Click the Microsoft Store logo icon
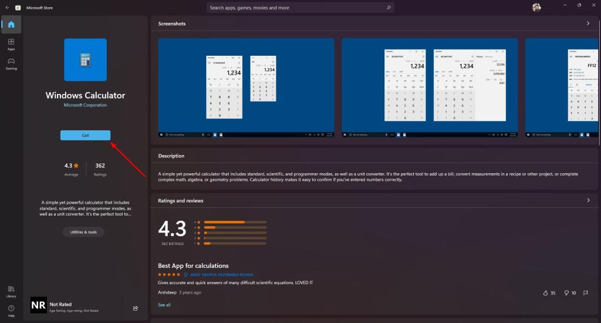Viewport: 601px width, 323px height. coord(18,8)
